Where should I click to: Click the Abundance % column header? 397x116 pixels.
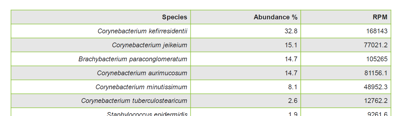click(245, 17)
